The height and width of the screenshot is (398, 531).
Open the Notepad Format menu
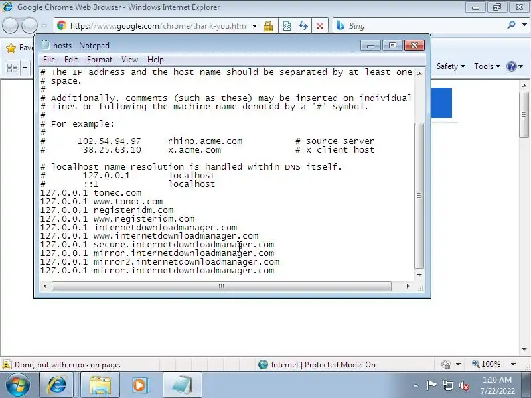click(x=99, y=60)
